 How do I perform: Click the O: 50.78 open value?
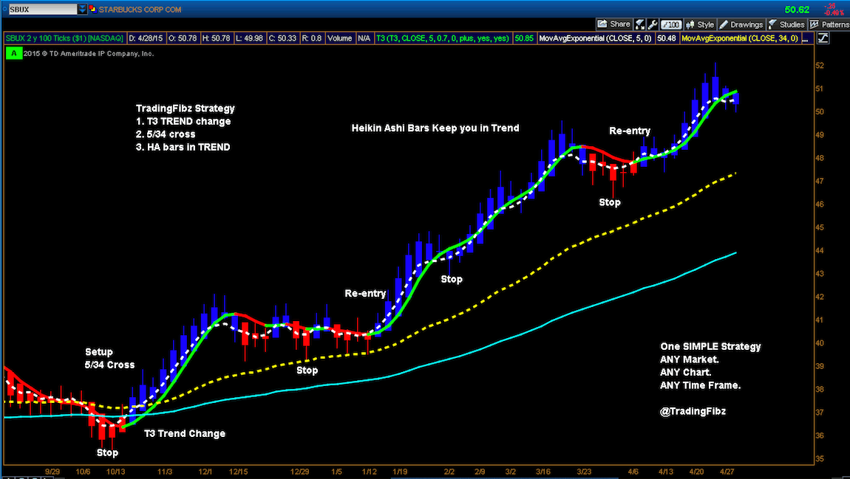pyautogui.click(x=183, y=38)
